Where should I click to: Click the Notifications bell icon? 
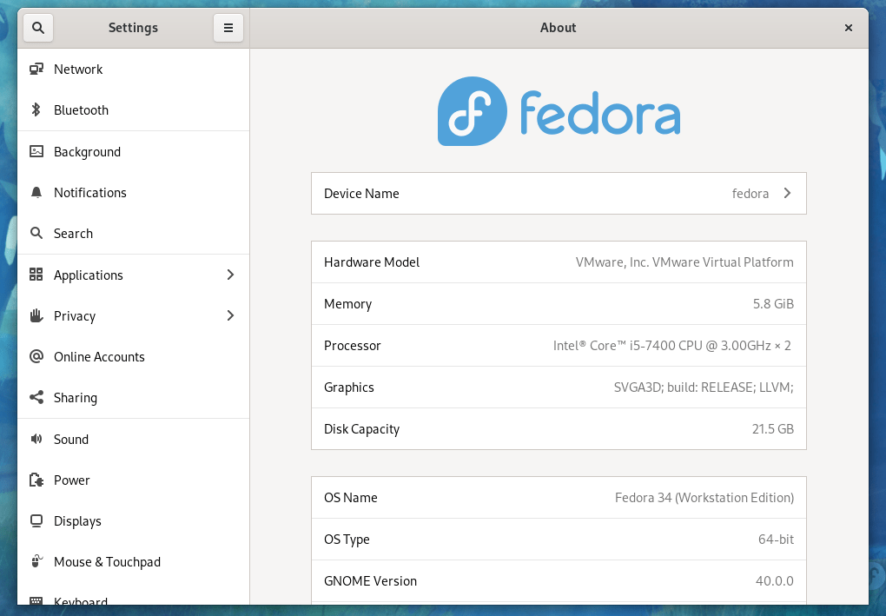(36, 192)
